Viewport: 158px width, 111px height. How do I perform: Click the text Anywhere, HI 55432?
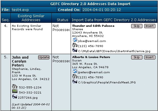point(88,36)
